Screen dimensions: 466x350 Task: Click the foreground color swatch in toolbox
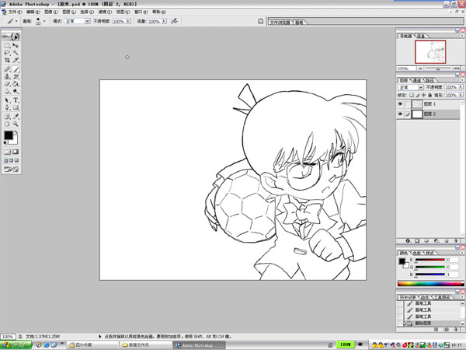pyautogui.click(x=9, y=135)
